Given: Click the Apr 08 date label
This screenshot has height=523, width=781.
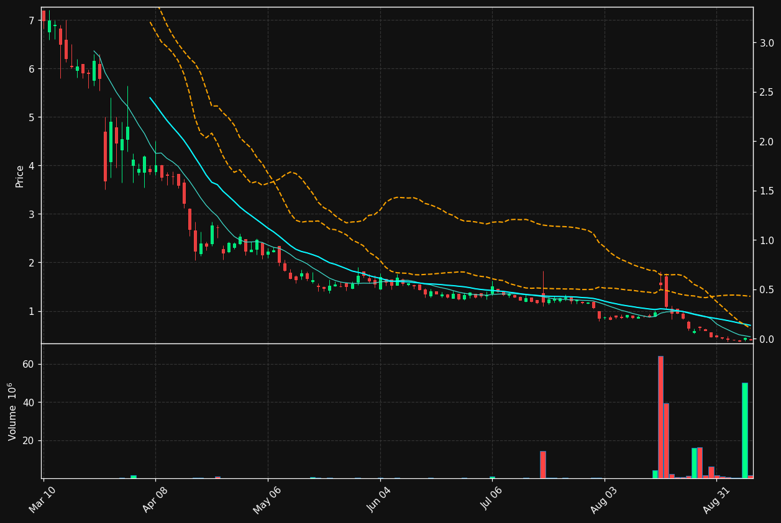Looking at the screenshot, I should click(x=157, y=499).
